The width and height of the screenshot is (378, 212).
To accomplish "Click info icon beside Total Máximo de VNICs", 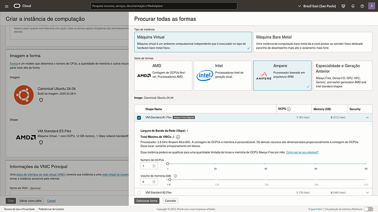I will point(178,137).
